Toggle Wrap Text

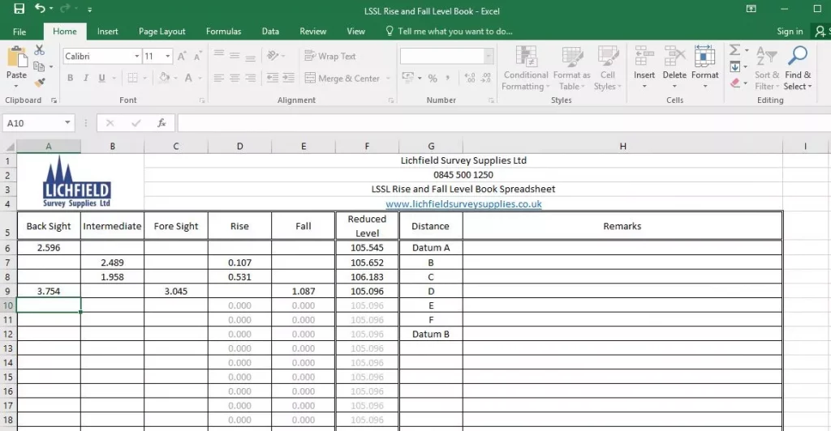pos(329,56)
